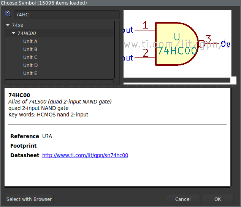Viewport: 241px width, 207px height.
Task: Click the quad 2-input NAND gate text
Action: coord(38,108)
